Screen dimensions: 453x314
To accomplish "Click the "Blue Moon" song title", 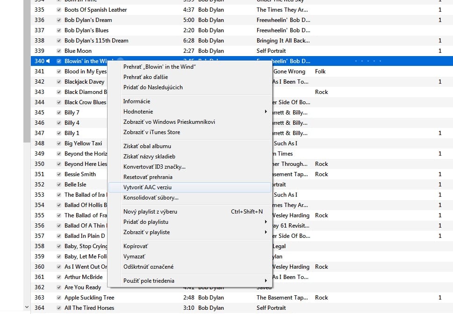I will pyautogui.click(x=78, y=51).
